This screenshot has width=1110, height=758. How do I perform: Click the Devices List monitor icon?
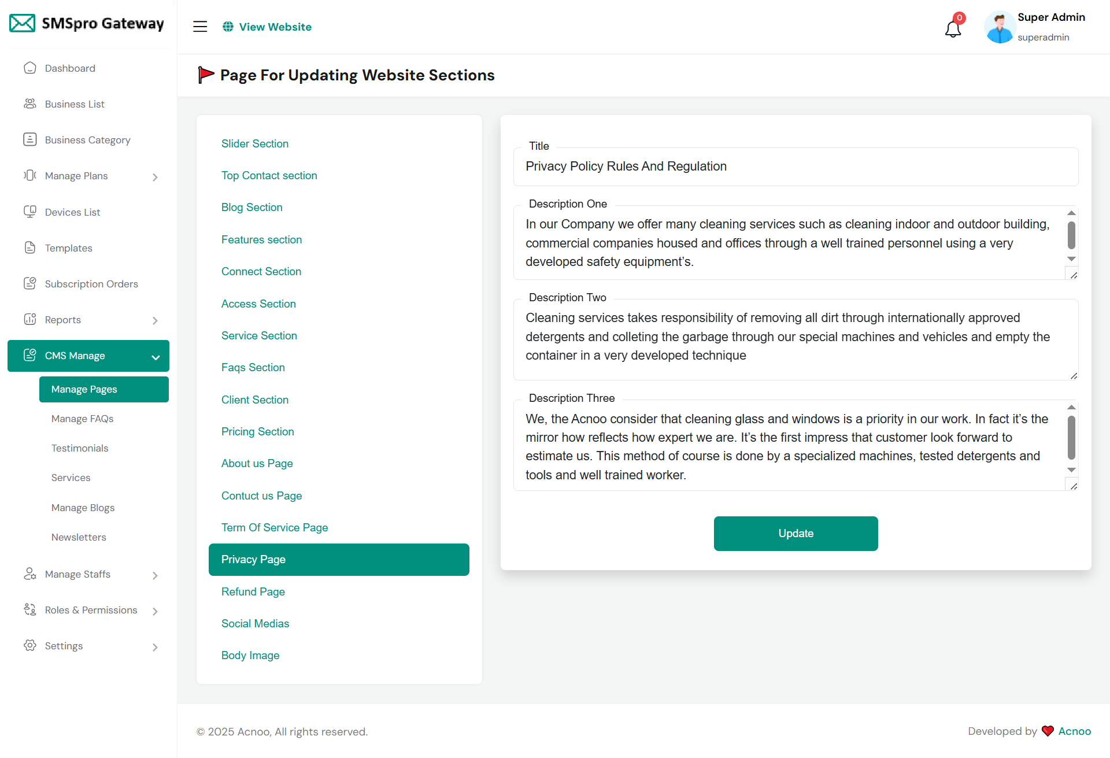click(30, 212)
